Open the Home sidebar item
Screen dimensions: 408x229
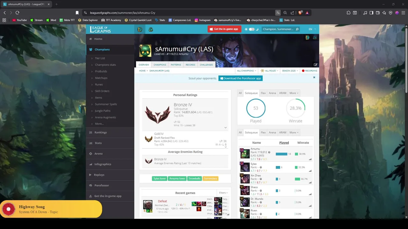(x=110, y=39)
